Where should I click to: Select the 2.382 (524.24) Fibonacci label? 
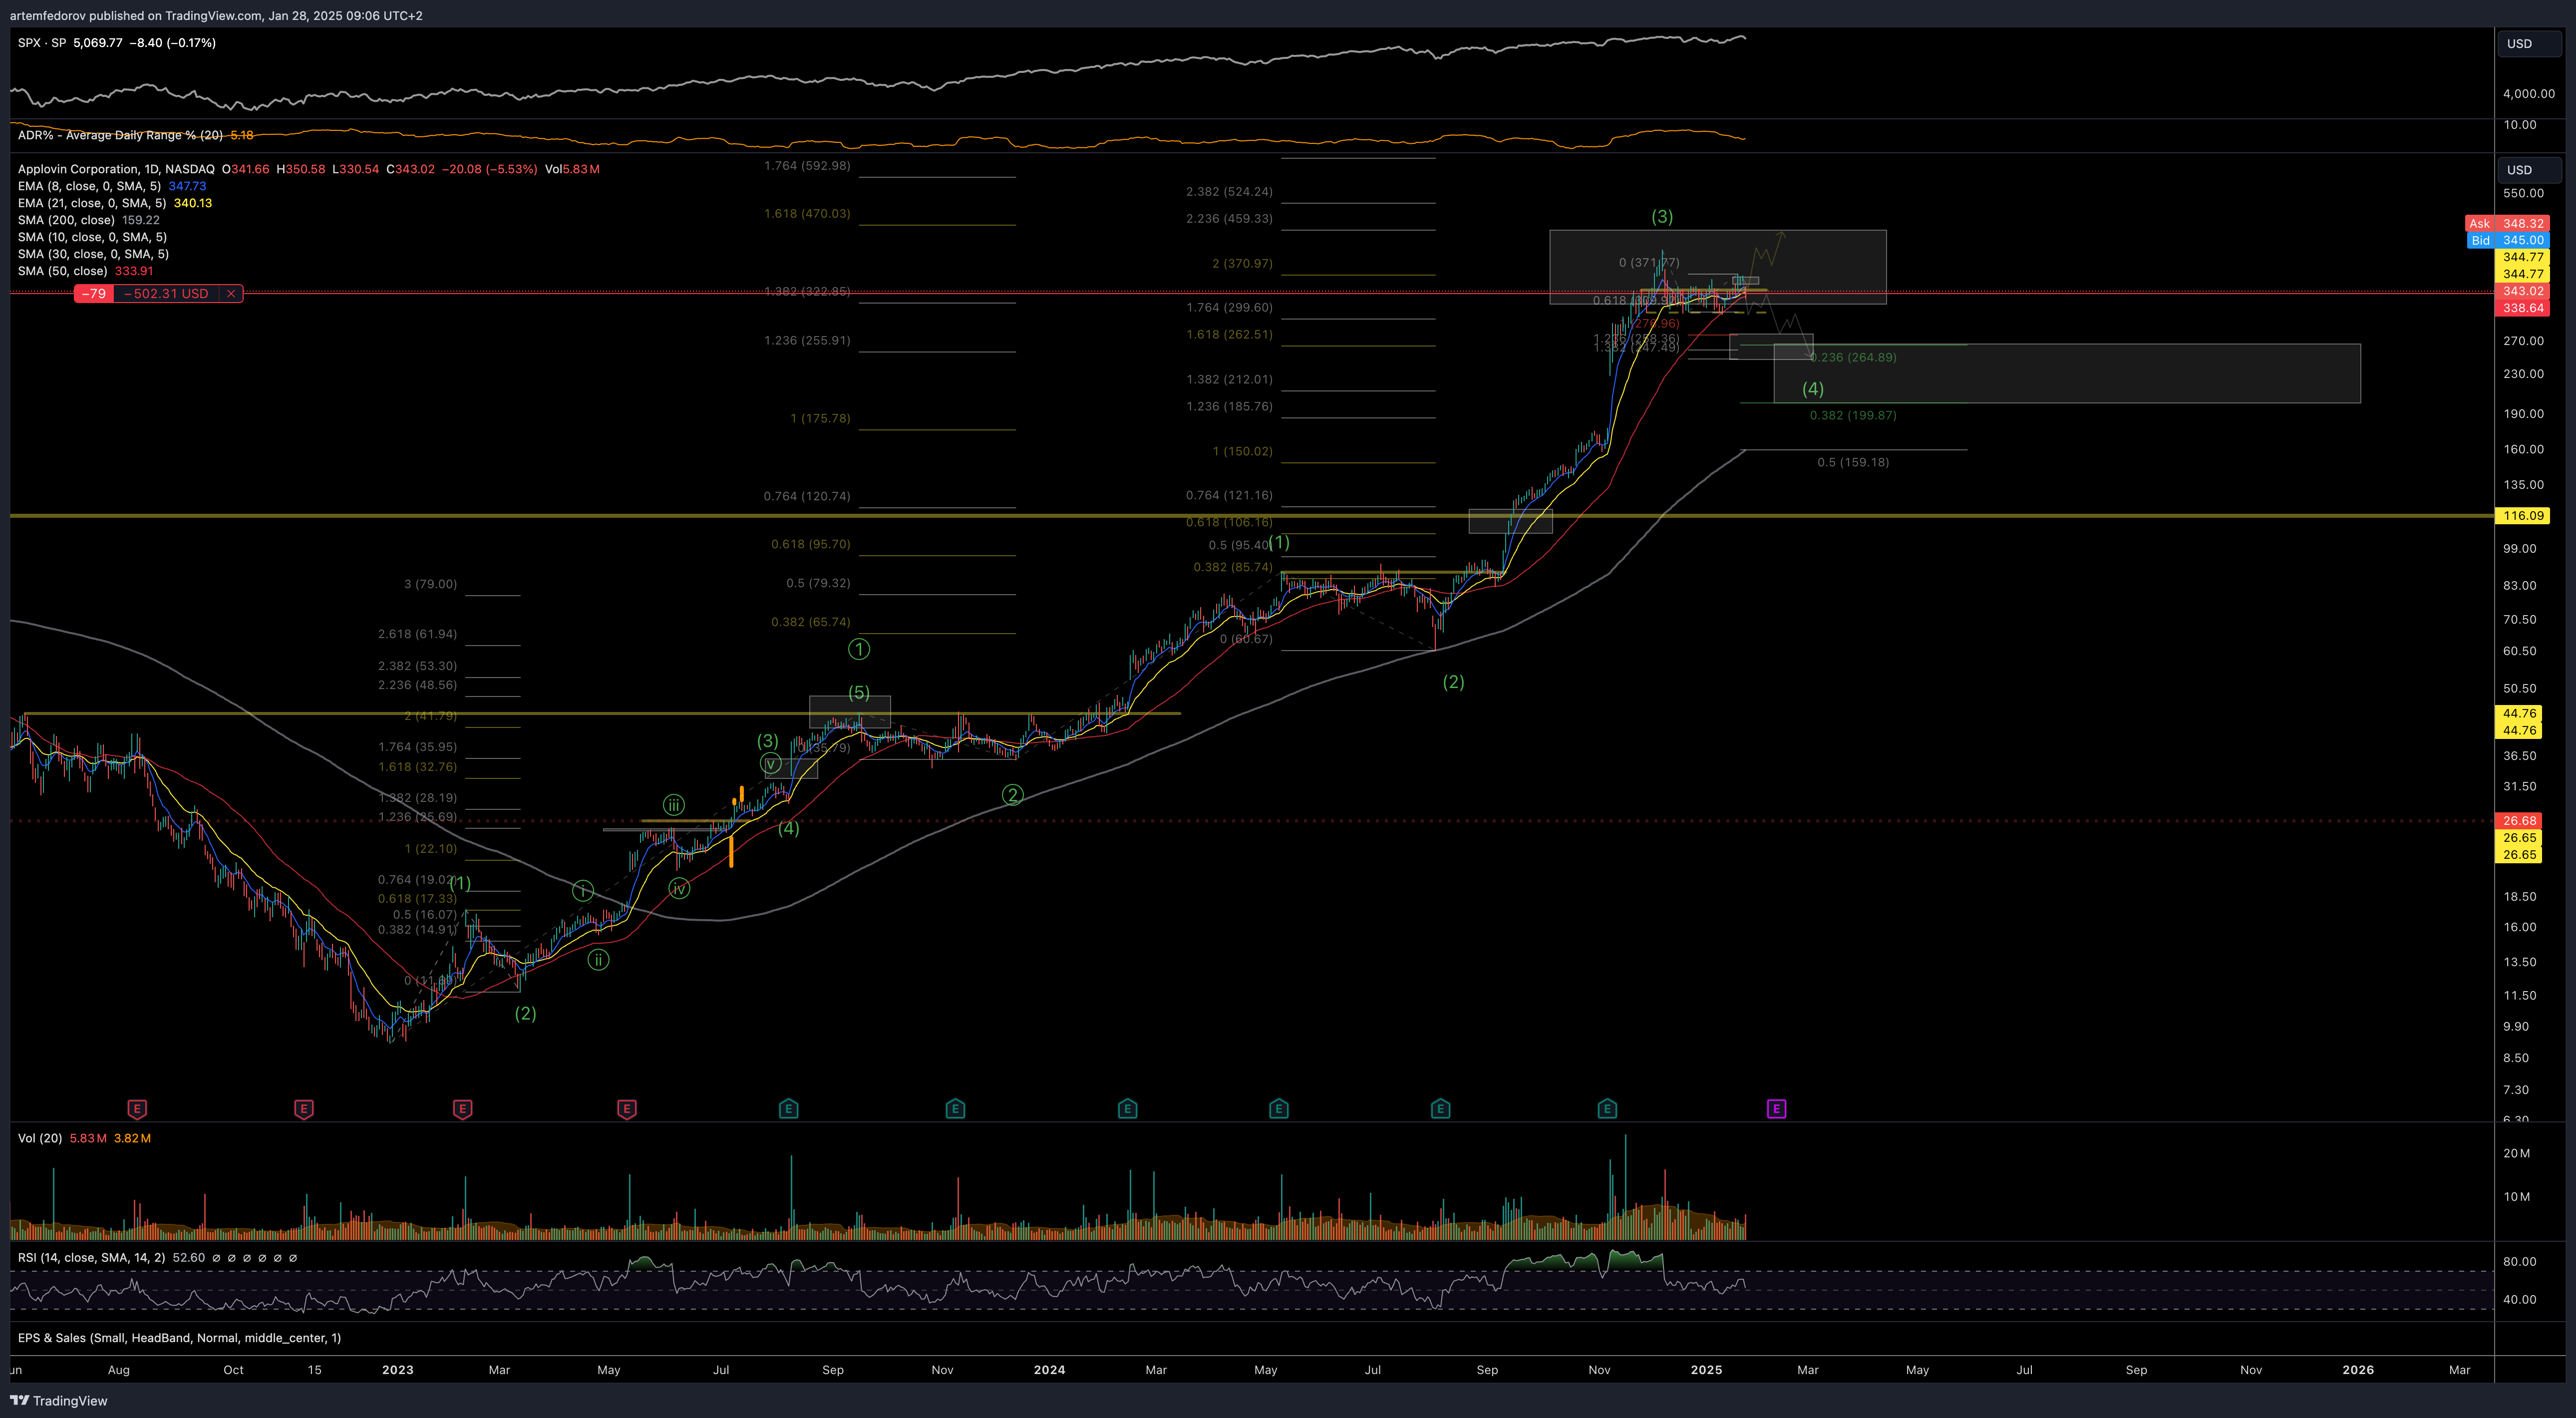coord(1229,192)
